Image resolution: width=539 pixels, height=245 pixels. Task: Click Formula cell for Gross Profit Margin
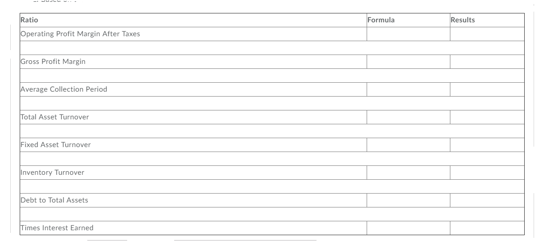point(408,62)
